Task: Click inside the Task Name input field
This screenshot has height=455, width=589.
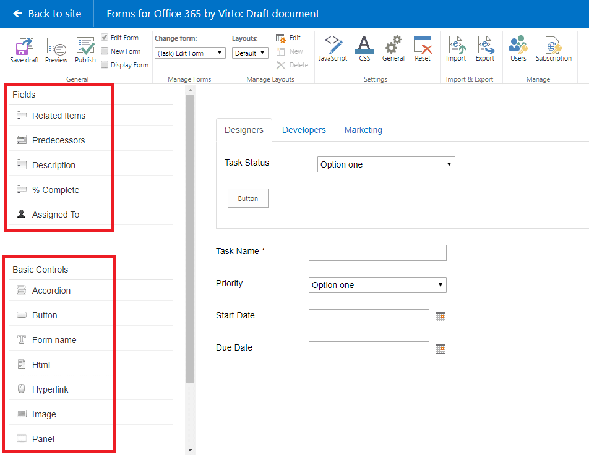Action: pyautogui.click(x=377, y=253)
